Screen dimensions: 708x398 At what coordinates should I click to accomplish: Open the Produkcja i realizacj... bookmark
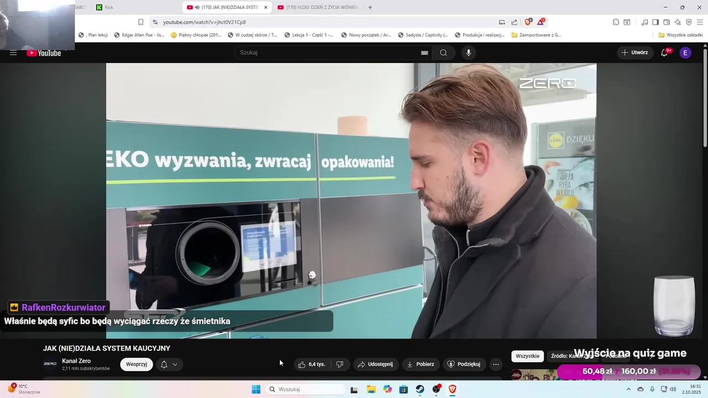point(480,35)
